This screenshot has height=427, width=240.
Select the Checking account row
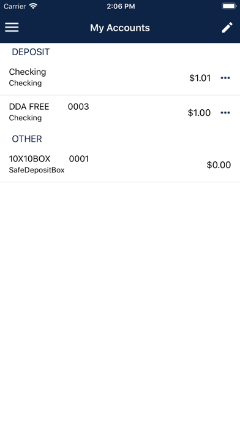pyautogui.click(x=120, y=78)
